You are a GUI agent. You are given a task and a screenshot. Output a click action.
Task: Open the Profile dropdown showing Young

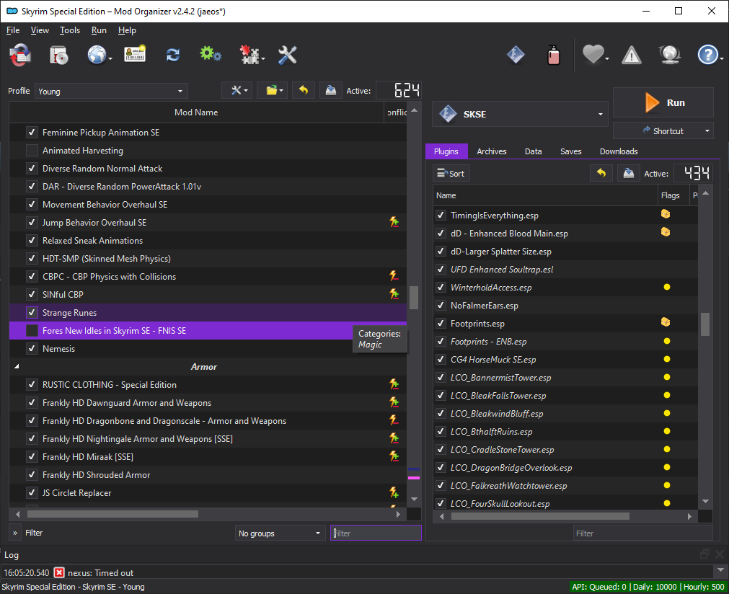tap(111, 91)
